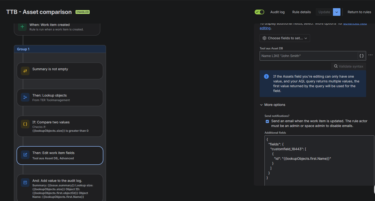Image resolution: width=375 pixels, height=201 pixels.
Task: Click inside the Additional fields JSON editor
Action: coord(319,160)
